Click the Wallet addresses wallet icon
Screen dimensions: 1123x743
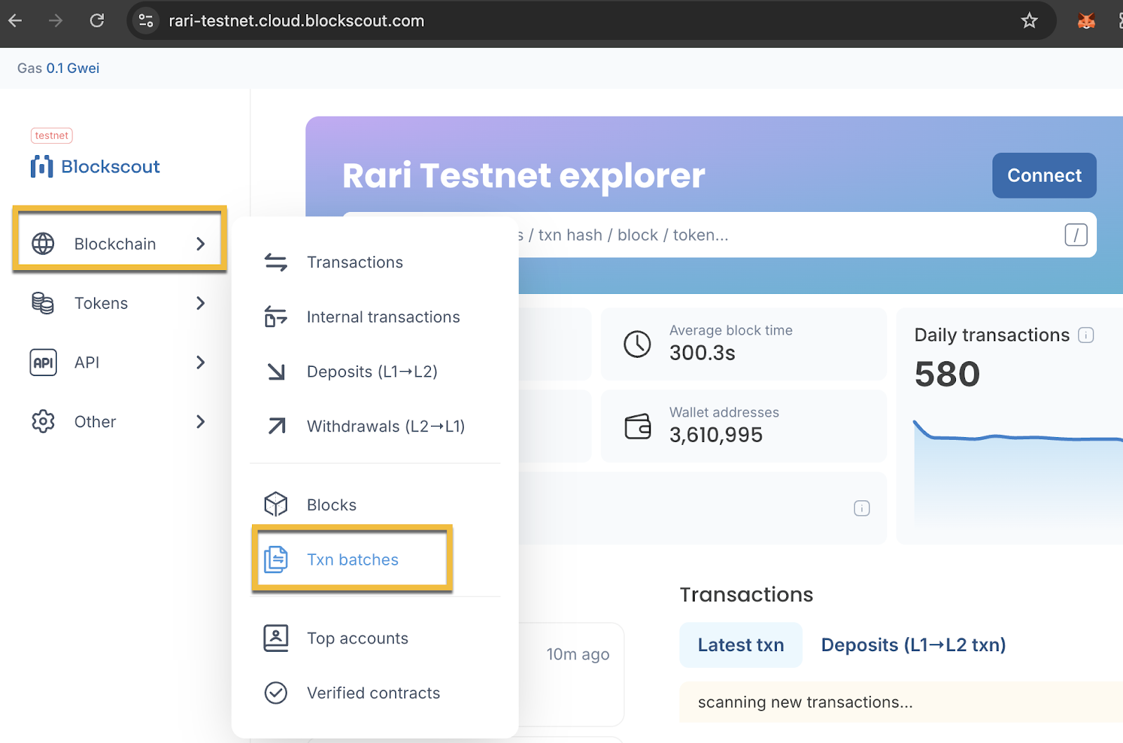[x=637, y=426]
